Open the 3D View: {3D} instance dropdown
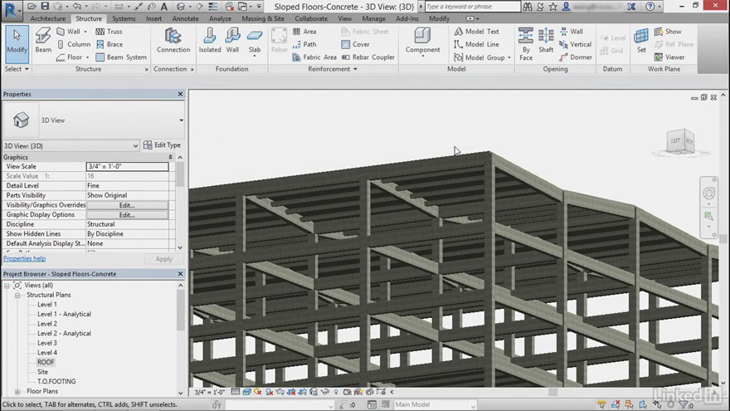Screen dimensions: 730x411 pyautogui.click(x=135, y=146)
